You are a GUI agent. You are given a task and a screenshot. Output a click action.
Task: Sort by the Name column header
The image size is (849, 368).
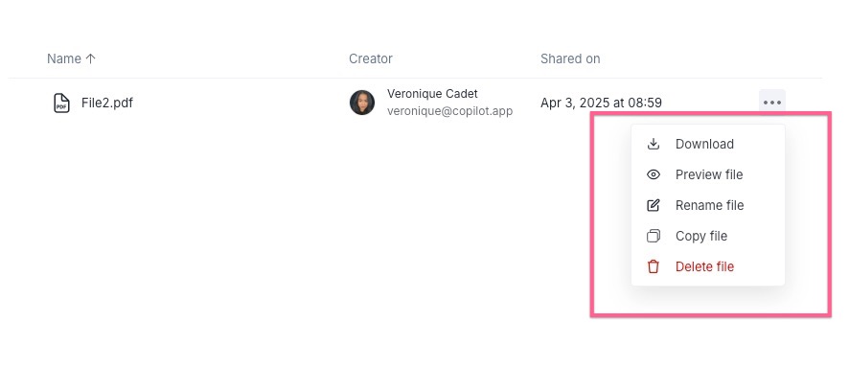pos(64,58)
